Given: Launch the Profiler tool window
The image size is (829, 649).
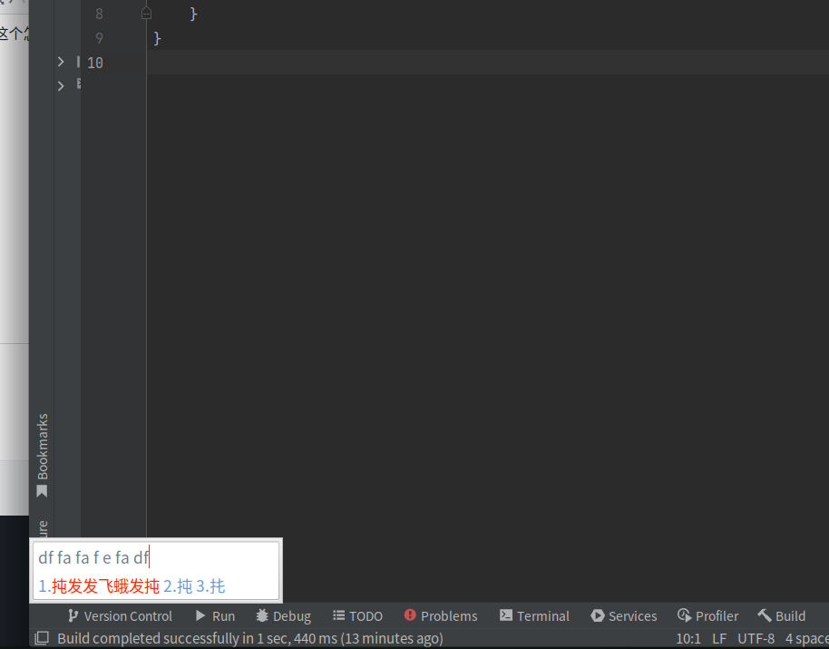Looking at the screenshot, I should 707,615.
